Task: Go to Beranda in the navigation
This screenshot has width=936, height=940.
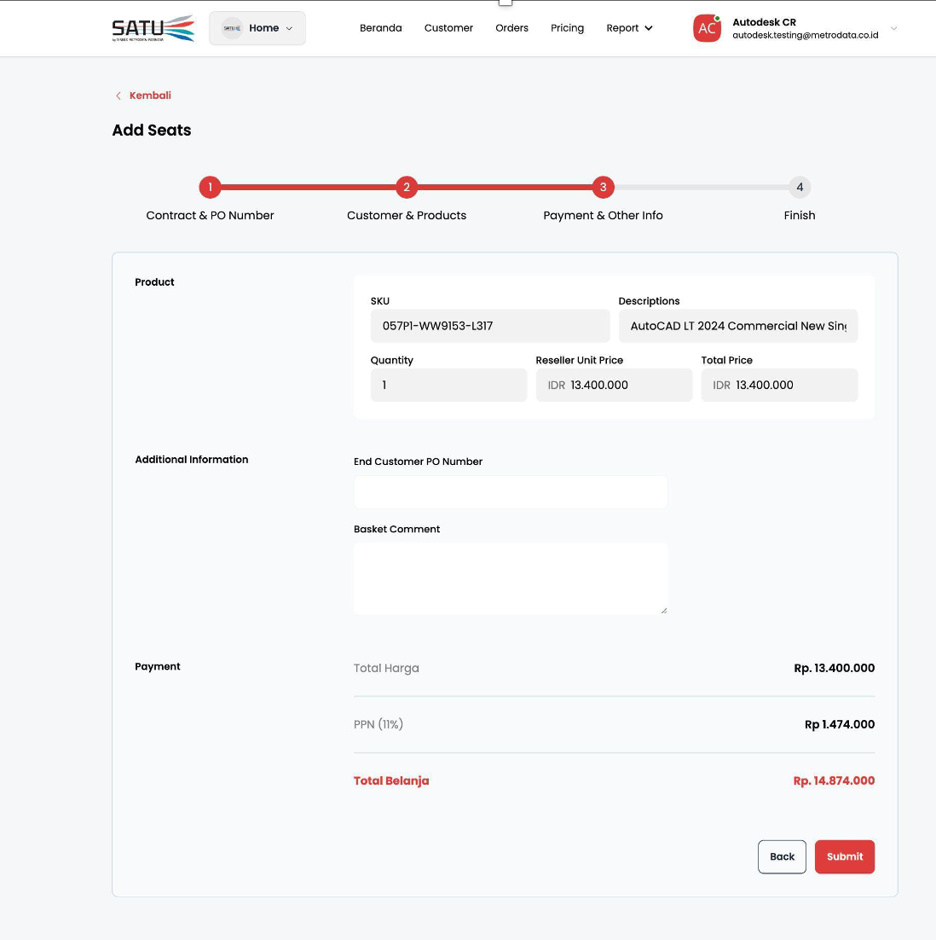Action: 380,28
